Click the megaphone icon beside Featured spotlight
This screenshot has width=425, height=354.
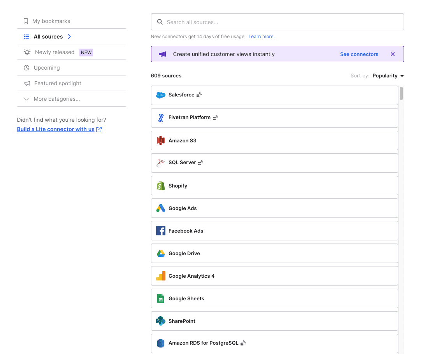click(x=27, y=83)
